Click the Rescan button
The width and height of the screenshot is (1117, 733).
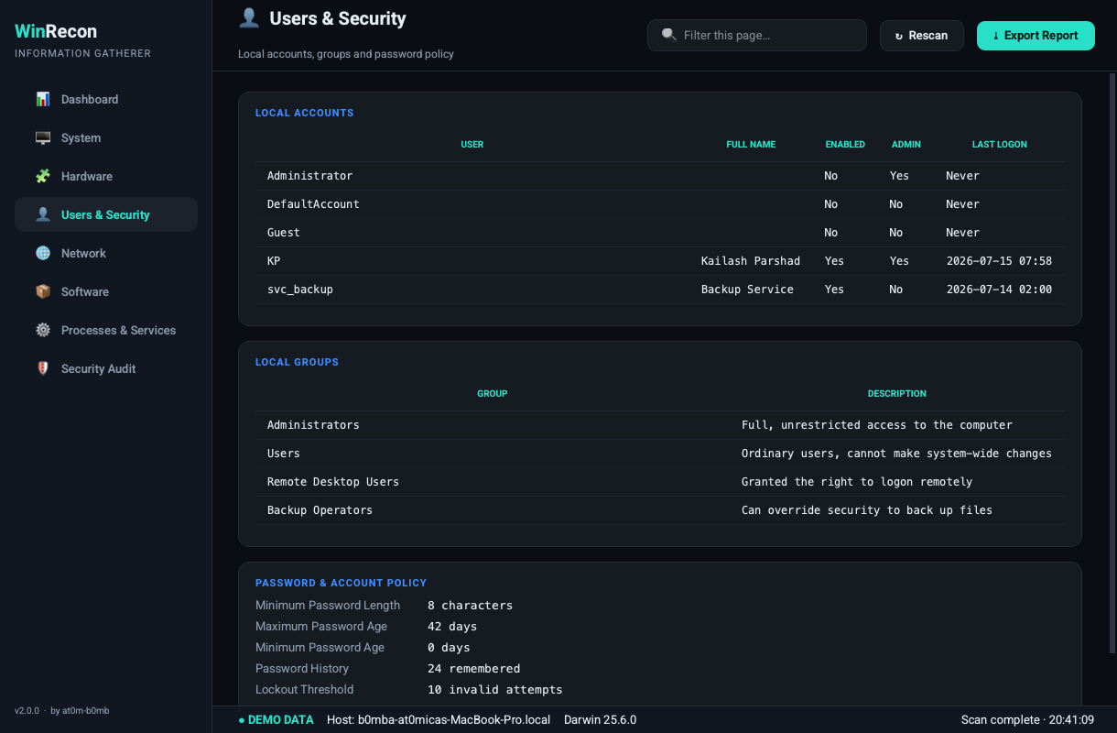(922, 35)
